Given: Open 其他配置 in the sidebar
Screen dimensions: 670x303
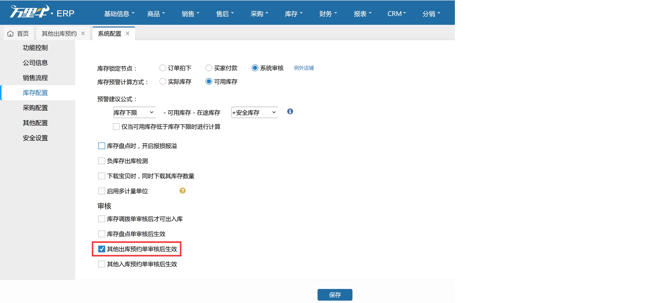Looking at the screenshot, I should [35, 123].
